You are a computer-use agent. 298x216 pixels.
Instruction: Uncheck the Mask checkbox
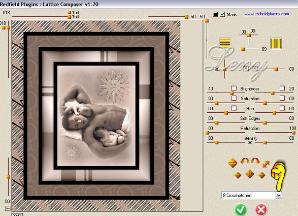pos(222,14)
